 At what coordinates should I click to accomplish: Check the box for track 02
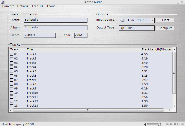click(x=12, y=58)
